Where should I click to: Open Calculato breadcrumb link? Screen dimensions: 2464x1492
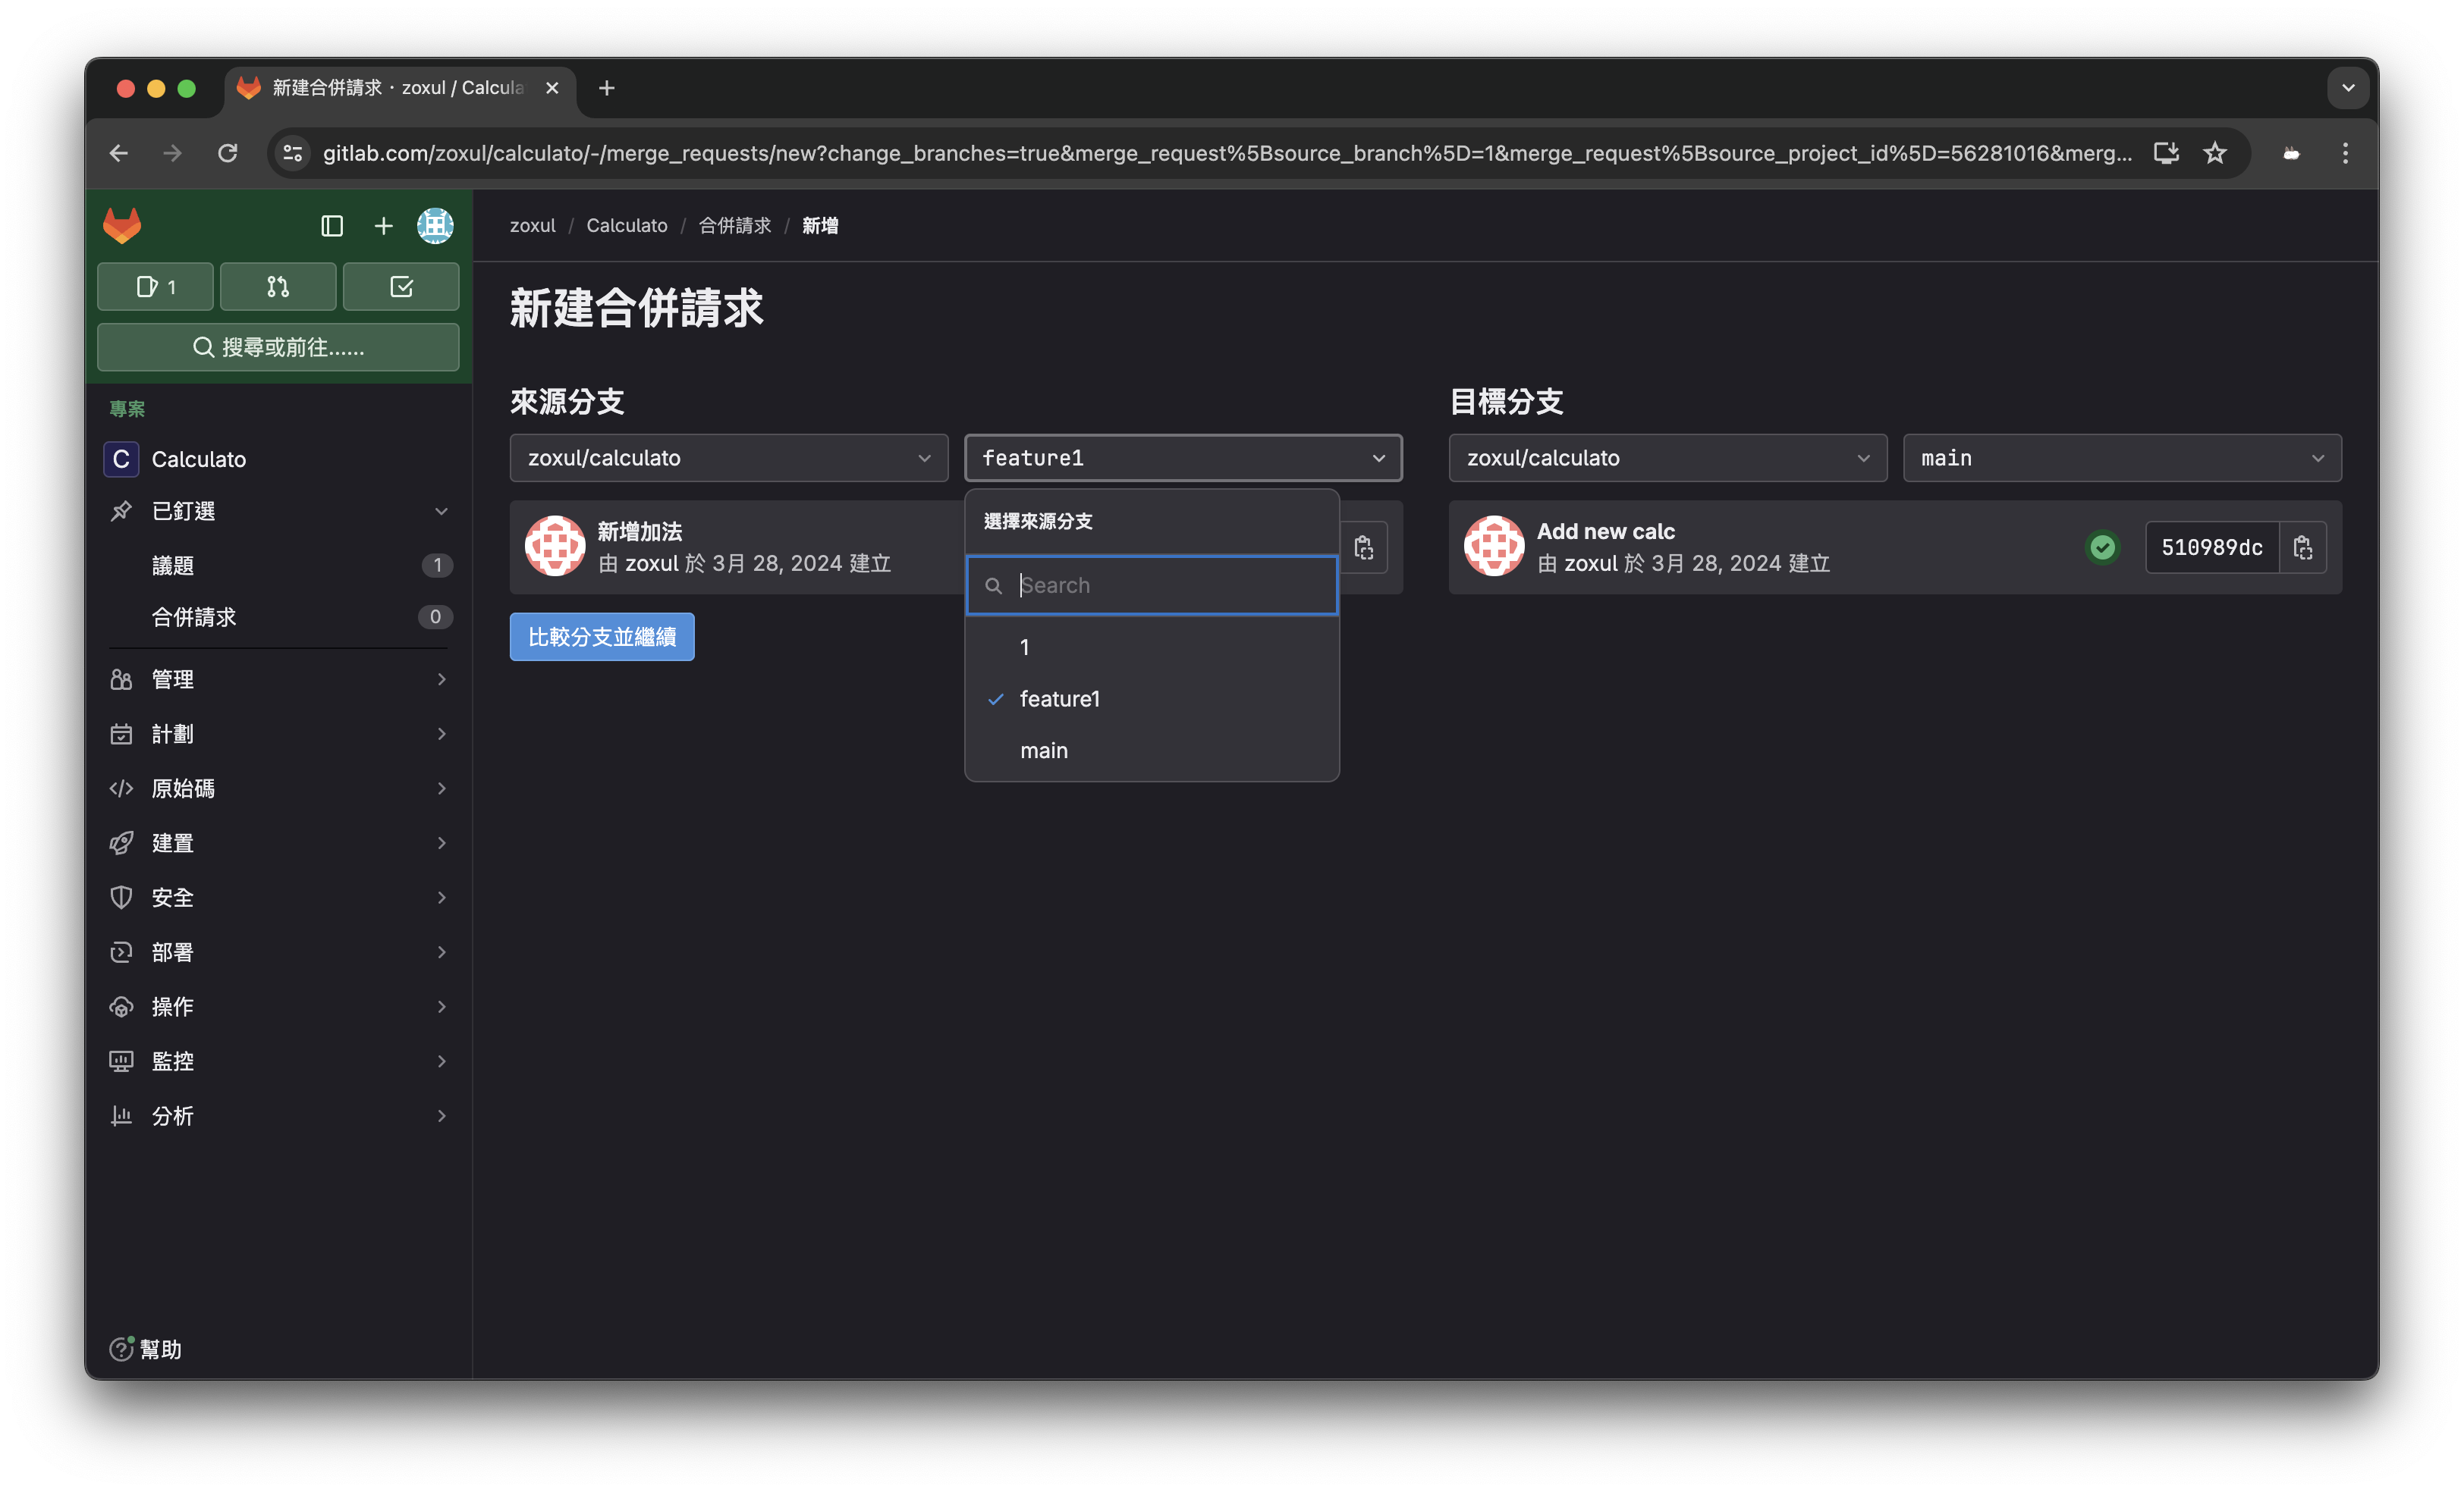626,226
